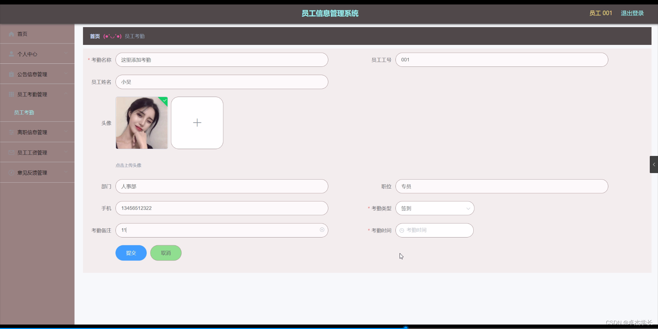Viewport: 658px width, 329px height.
Task: Expand the 个人中心 section chevron
Action: [x=66, y=53]
